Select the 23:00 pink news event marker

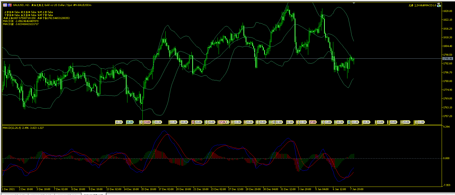(147, 122)
